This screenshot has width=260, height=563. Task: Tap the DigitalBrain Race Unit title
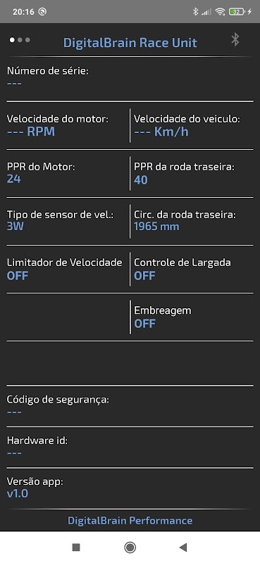pos(130,43)
